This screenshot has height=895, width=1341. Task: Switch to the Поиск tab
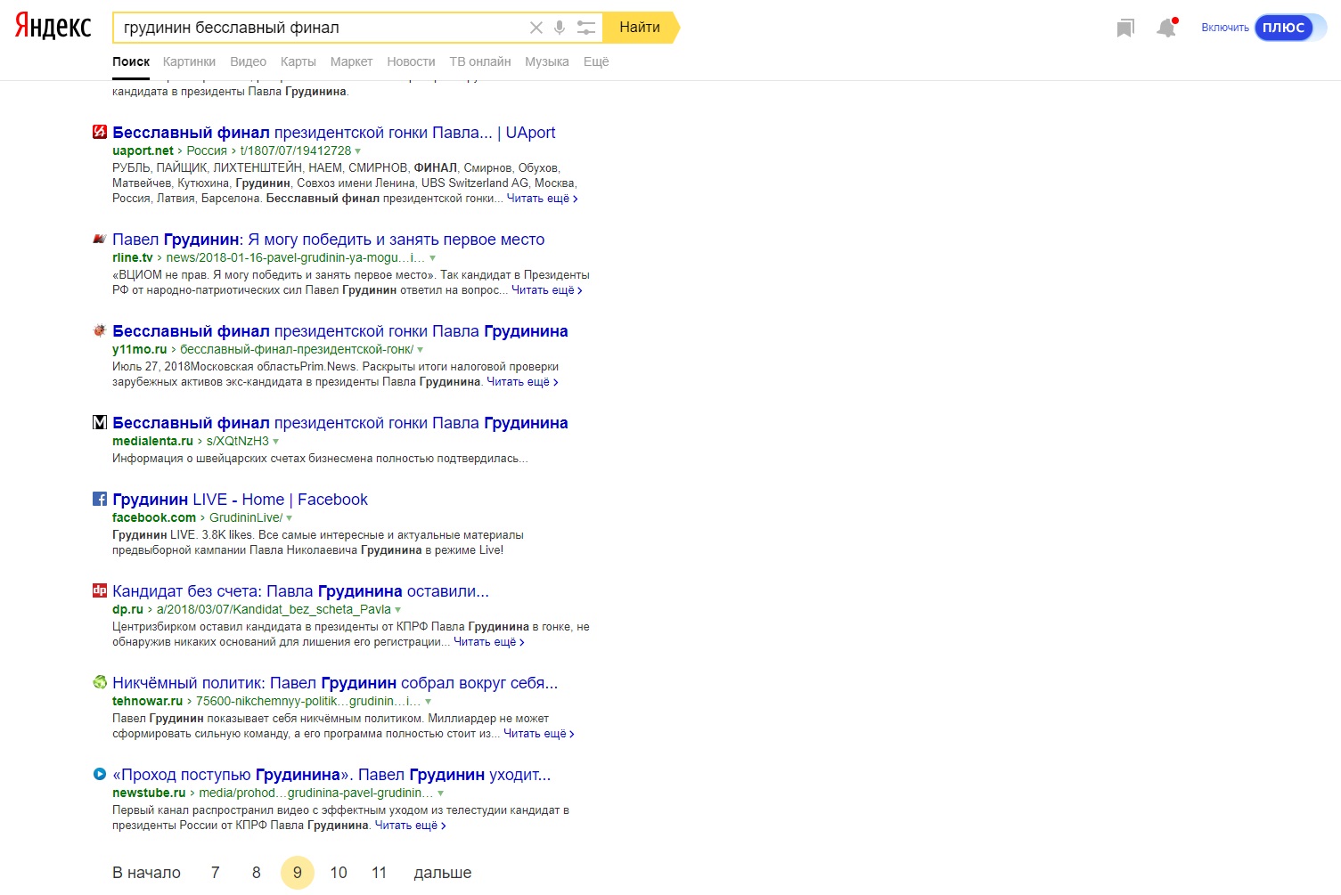click(131, 61)
